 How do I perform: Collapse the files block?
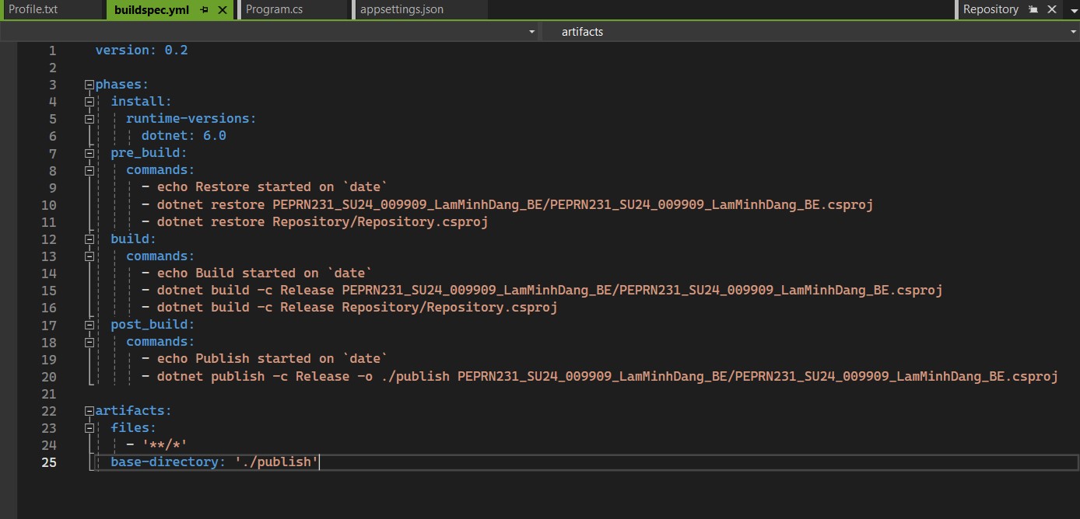pyautogui.click(x=89, y=428)
